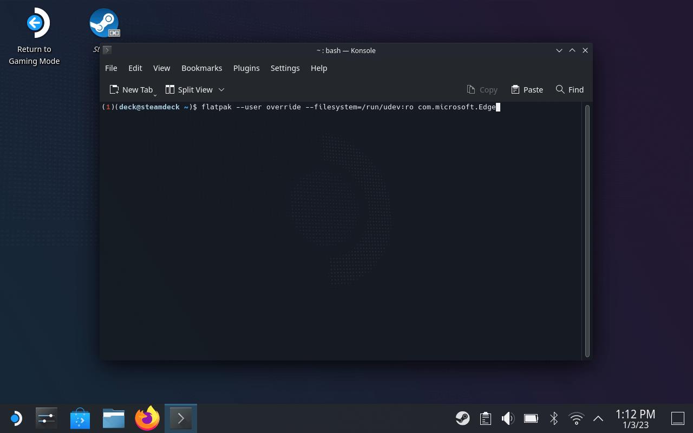
Task: Click the Return to Gaming Mode desktop icon
Action: (35, 24)
